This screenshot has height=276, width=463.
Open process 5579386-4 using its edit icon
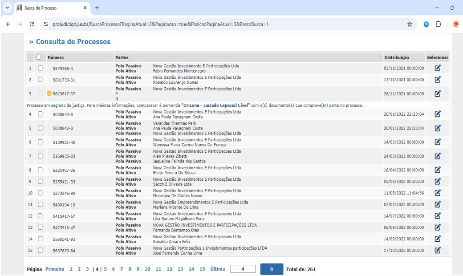pyautogui.click(x=437, y=68)
